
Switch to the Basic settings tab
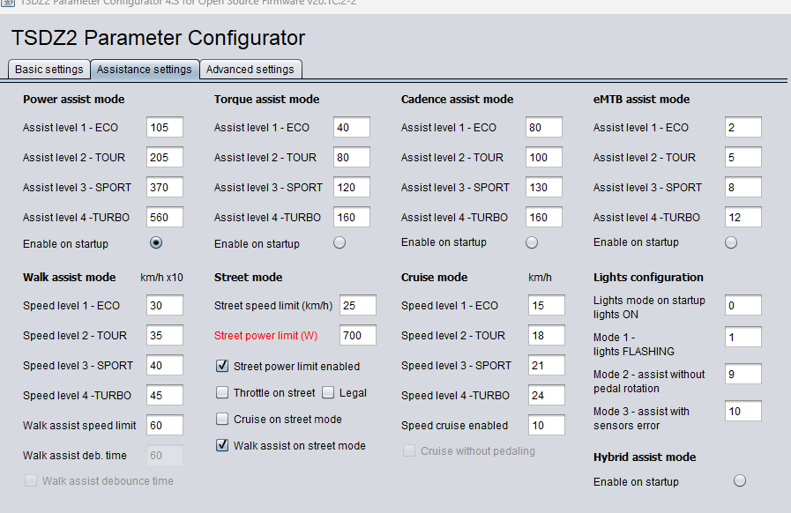click(49, 69)
